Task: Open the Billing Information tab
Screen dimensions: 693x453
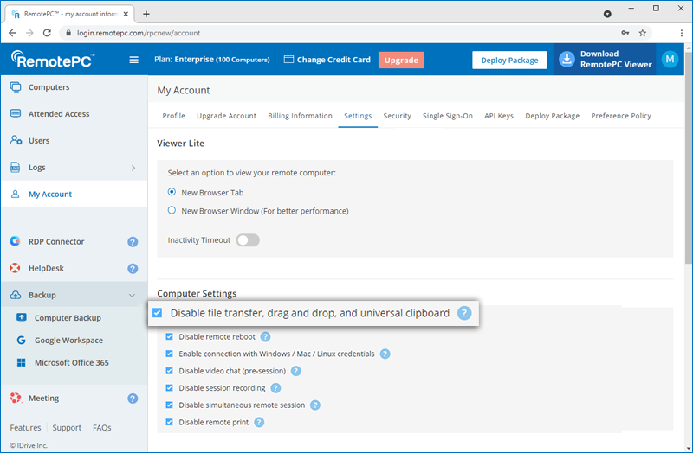Action: click(300, 116)
